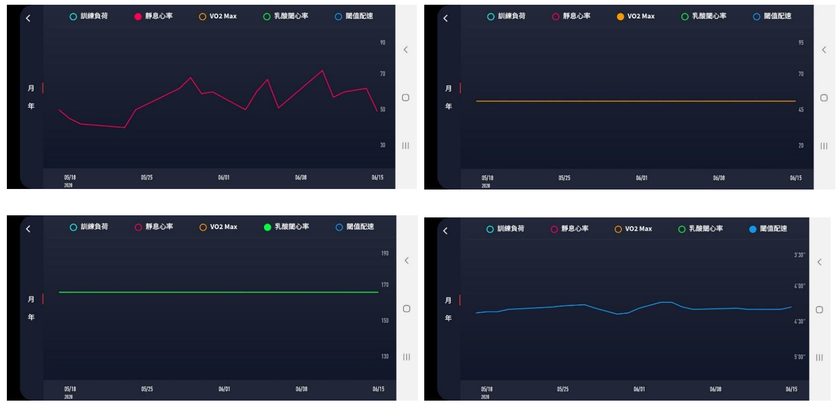Click the filled green 乳酸閾心率 legend dot

(267, 227)
